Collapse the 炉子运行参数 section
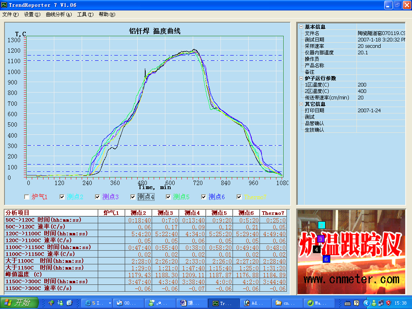This screenshot has height=309, width=412. (301, 78)
